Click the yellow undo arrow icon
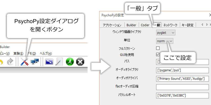The width and height of the screenshot is (211, 105). (x=1, y=62)
